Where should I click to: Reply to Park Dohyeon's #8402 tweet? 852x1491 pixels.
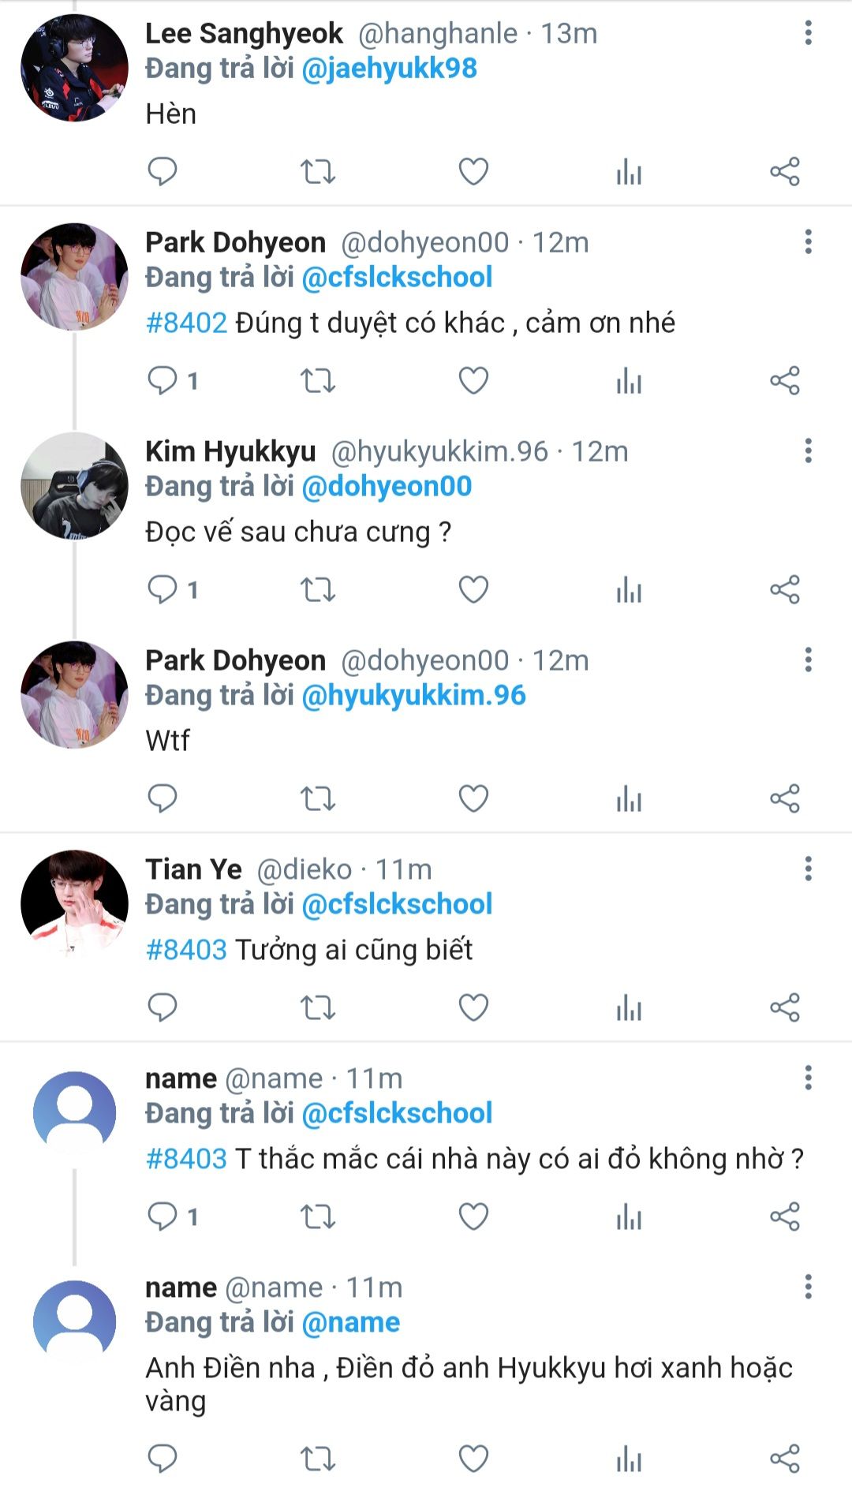tap(163, 380)
